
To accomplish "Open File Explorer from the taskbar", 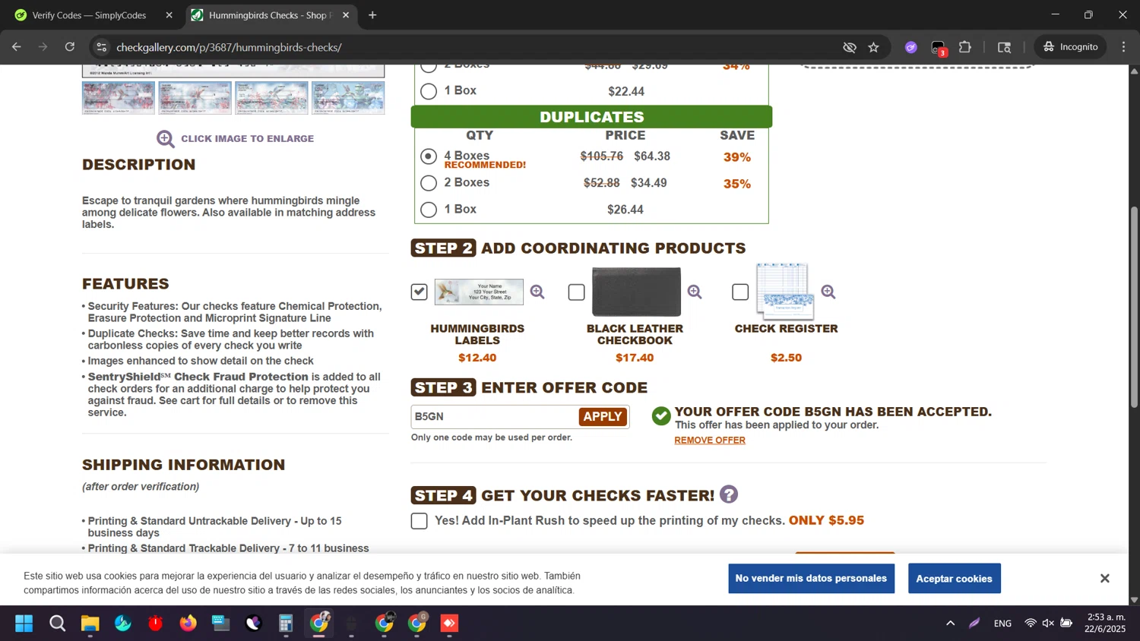I will point(90,624).
